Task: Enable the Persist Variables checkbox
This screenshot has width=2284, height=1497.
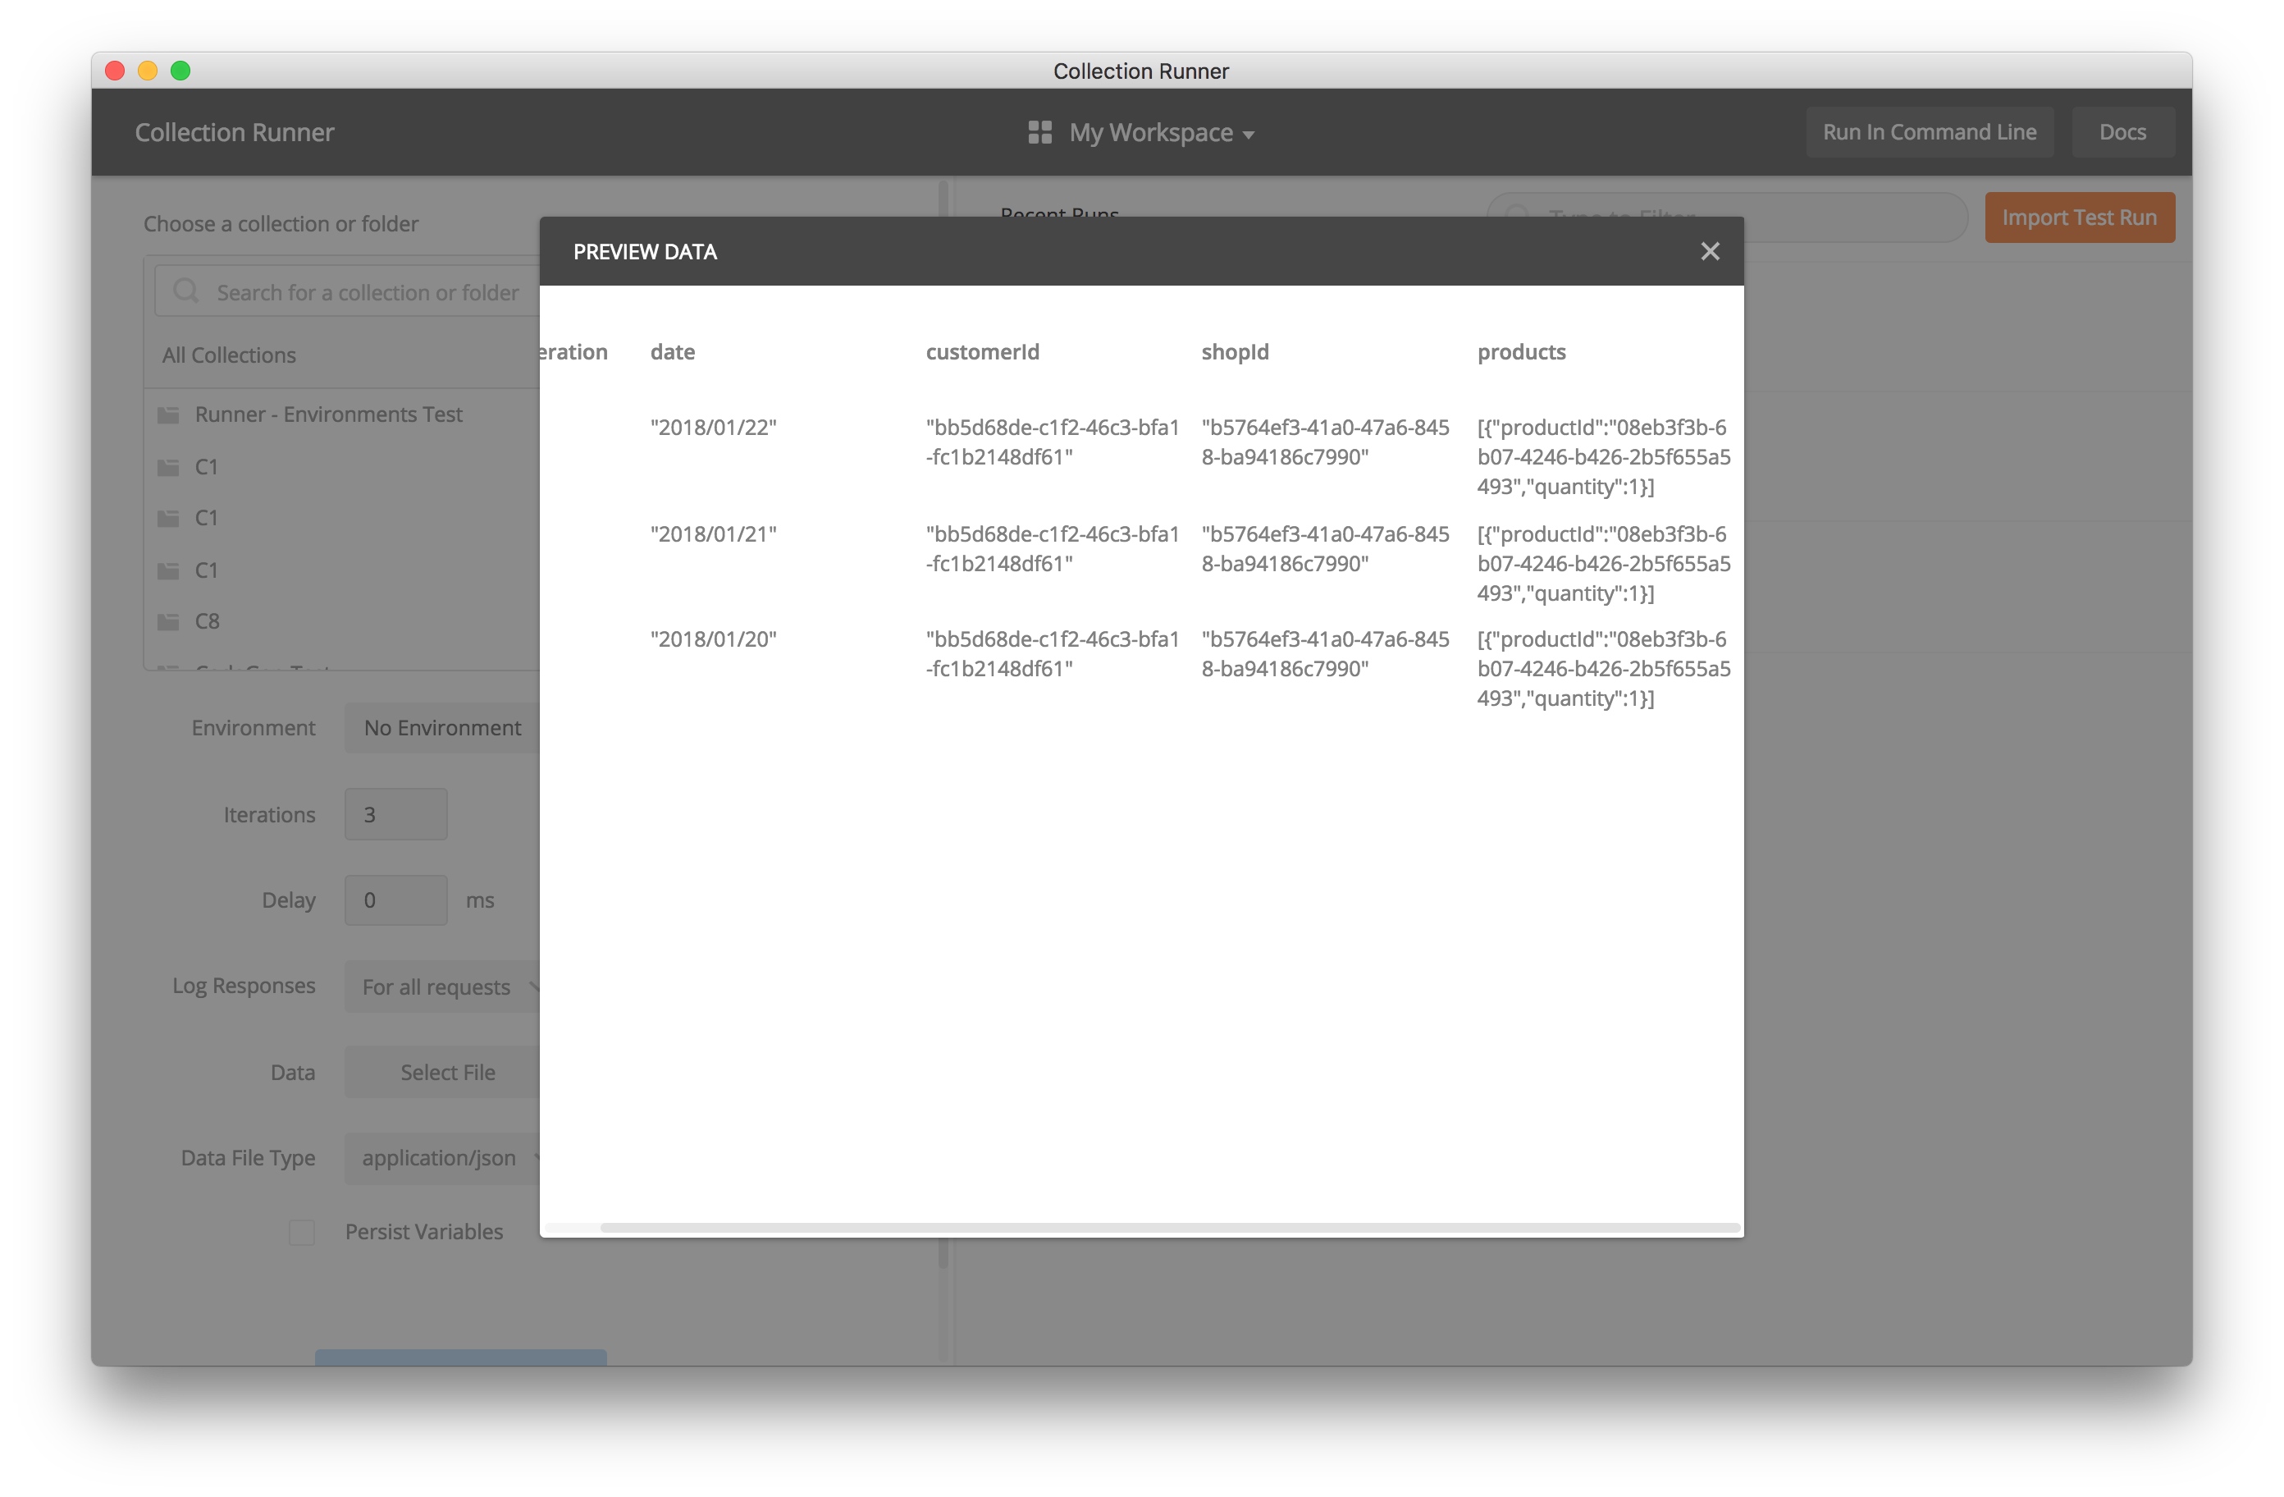Action: tap(301, 1231)
